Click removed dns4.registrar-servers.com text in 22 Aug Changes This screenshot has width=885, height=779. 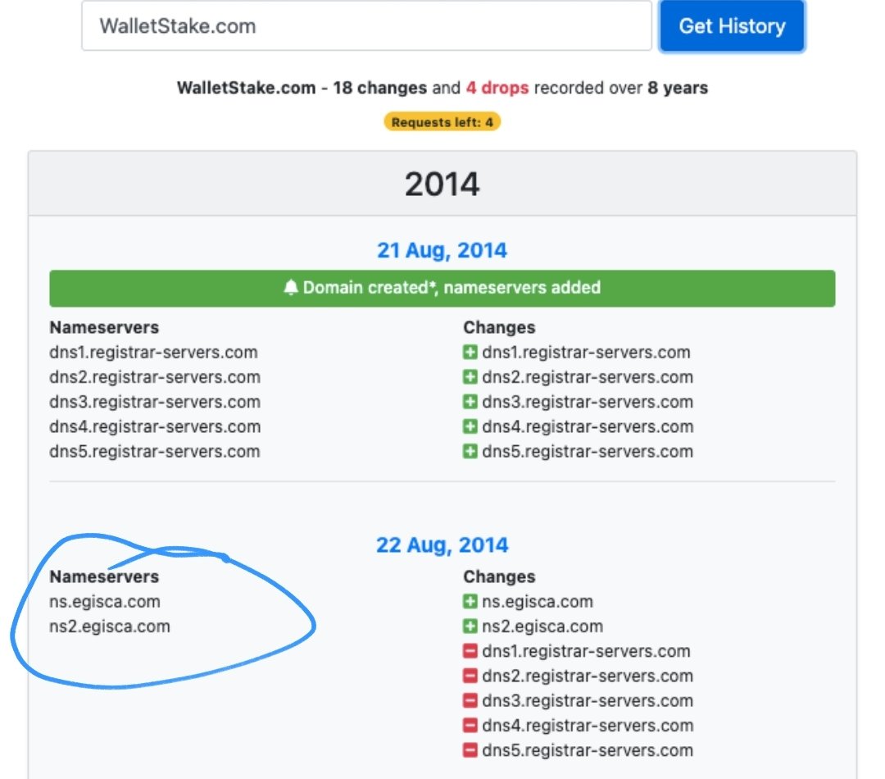coord(588,726)
